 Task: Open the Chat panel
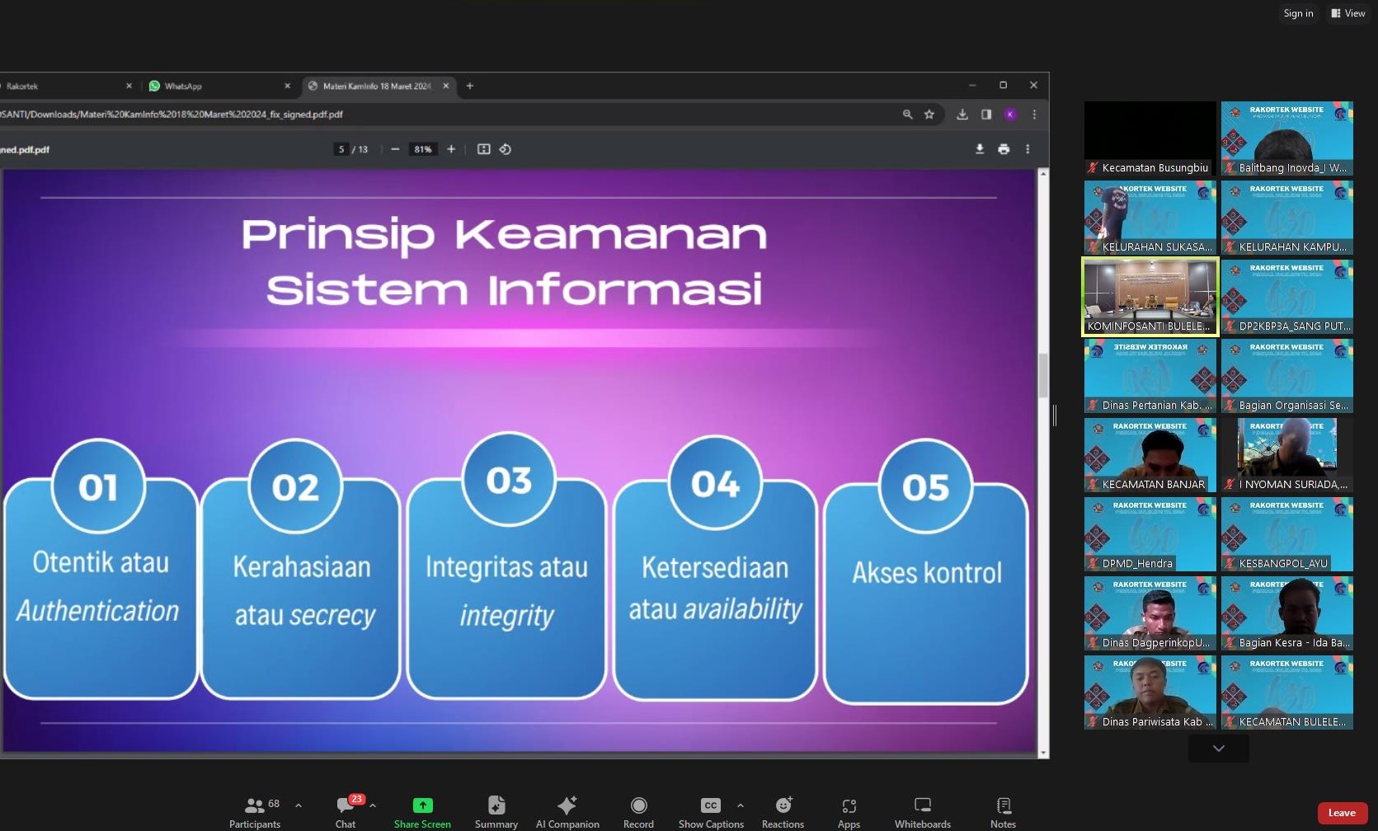(346, 812)
